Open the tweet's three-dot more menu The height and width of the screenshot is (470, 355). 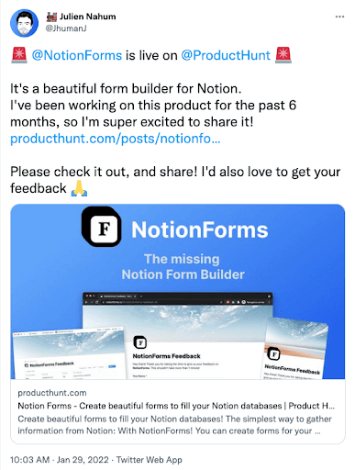click(x=339, y=17)
